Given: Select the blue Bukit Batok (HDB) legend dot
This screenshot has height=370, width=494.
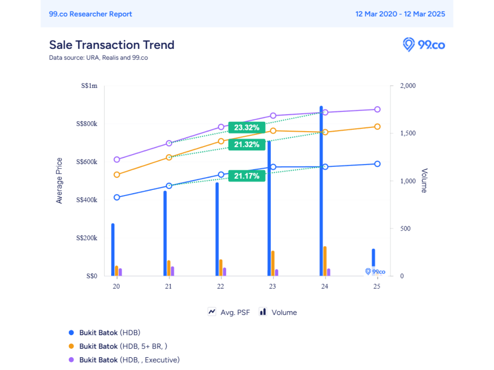Looking at the screenshot, I should 71,333.
